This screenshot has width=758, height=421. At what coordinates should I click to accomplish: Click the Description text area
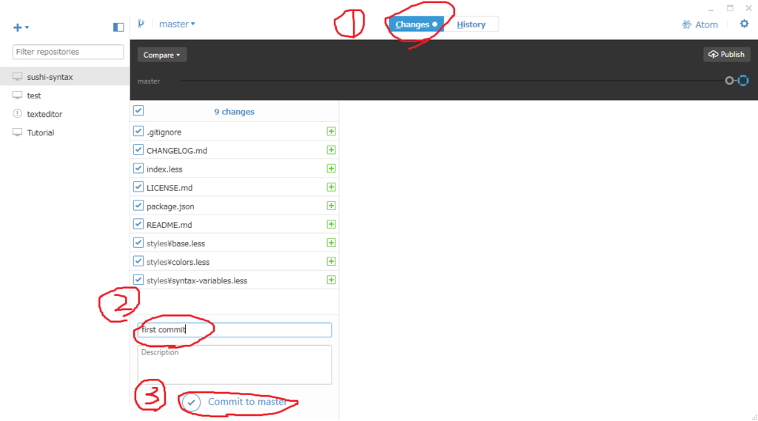click(x=235, y=365)
